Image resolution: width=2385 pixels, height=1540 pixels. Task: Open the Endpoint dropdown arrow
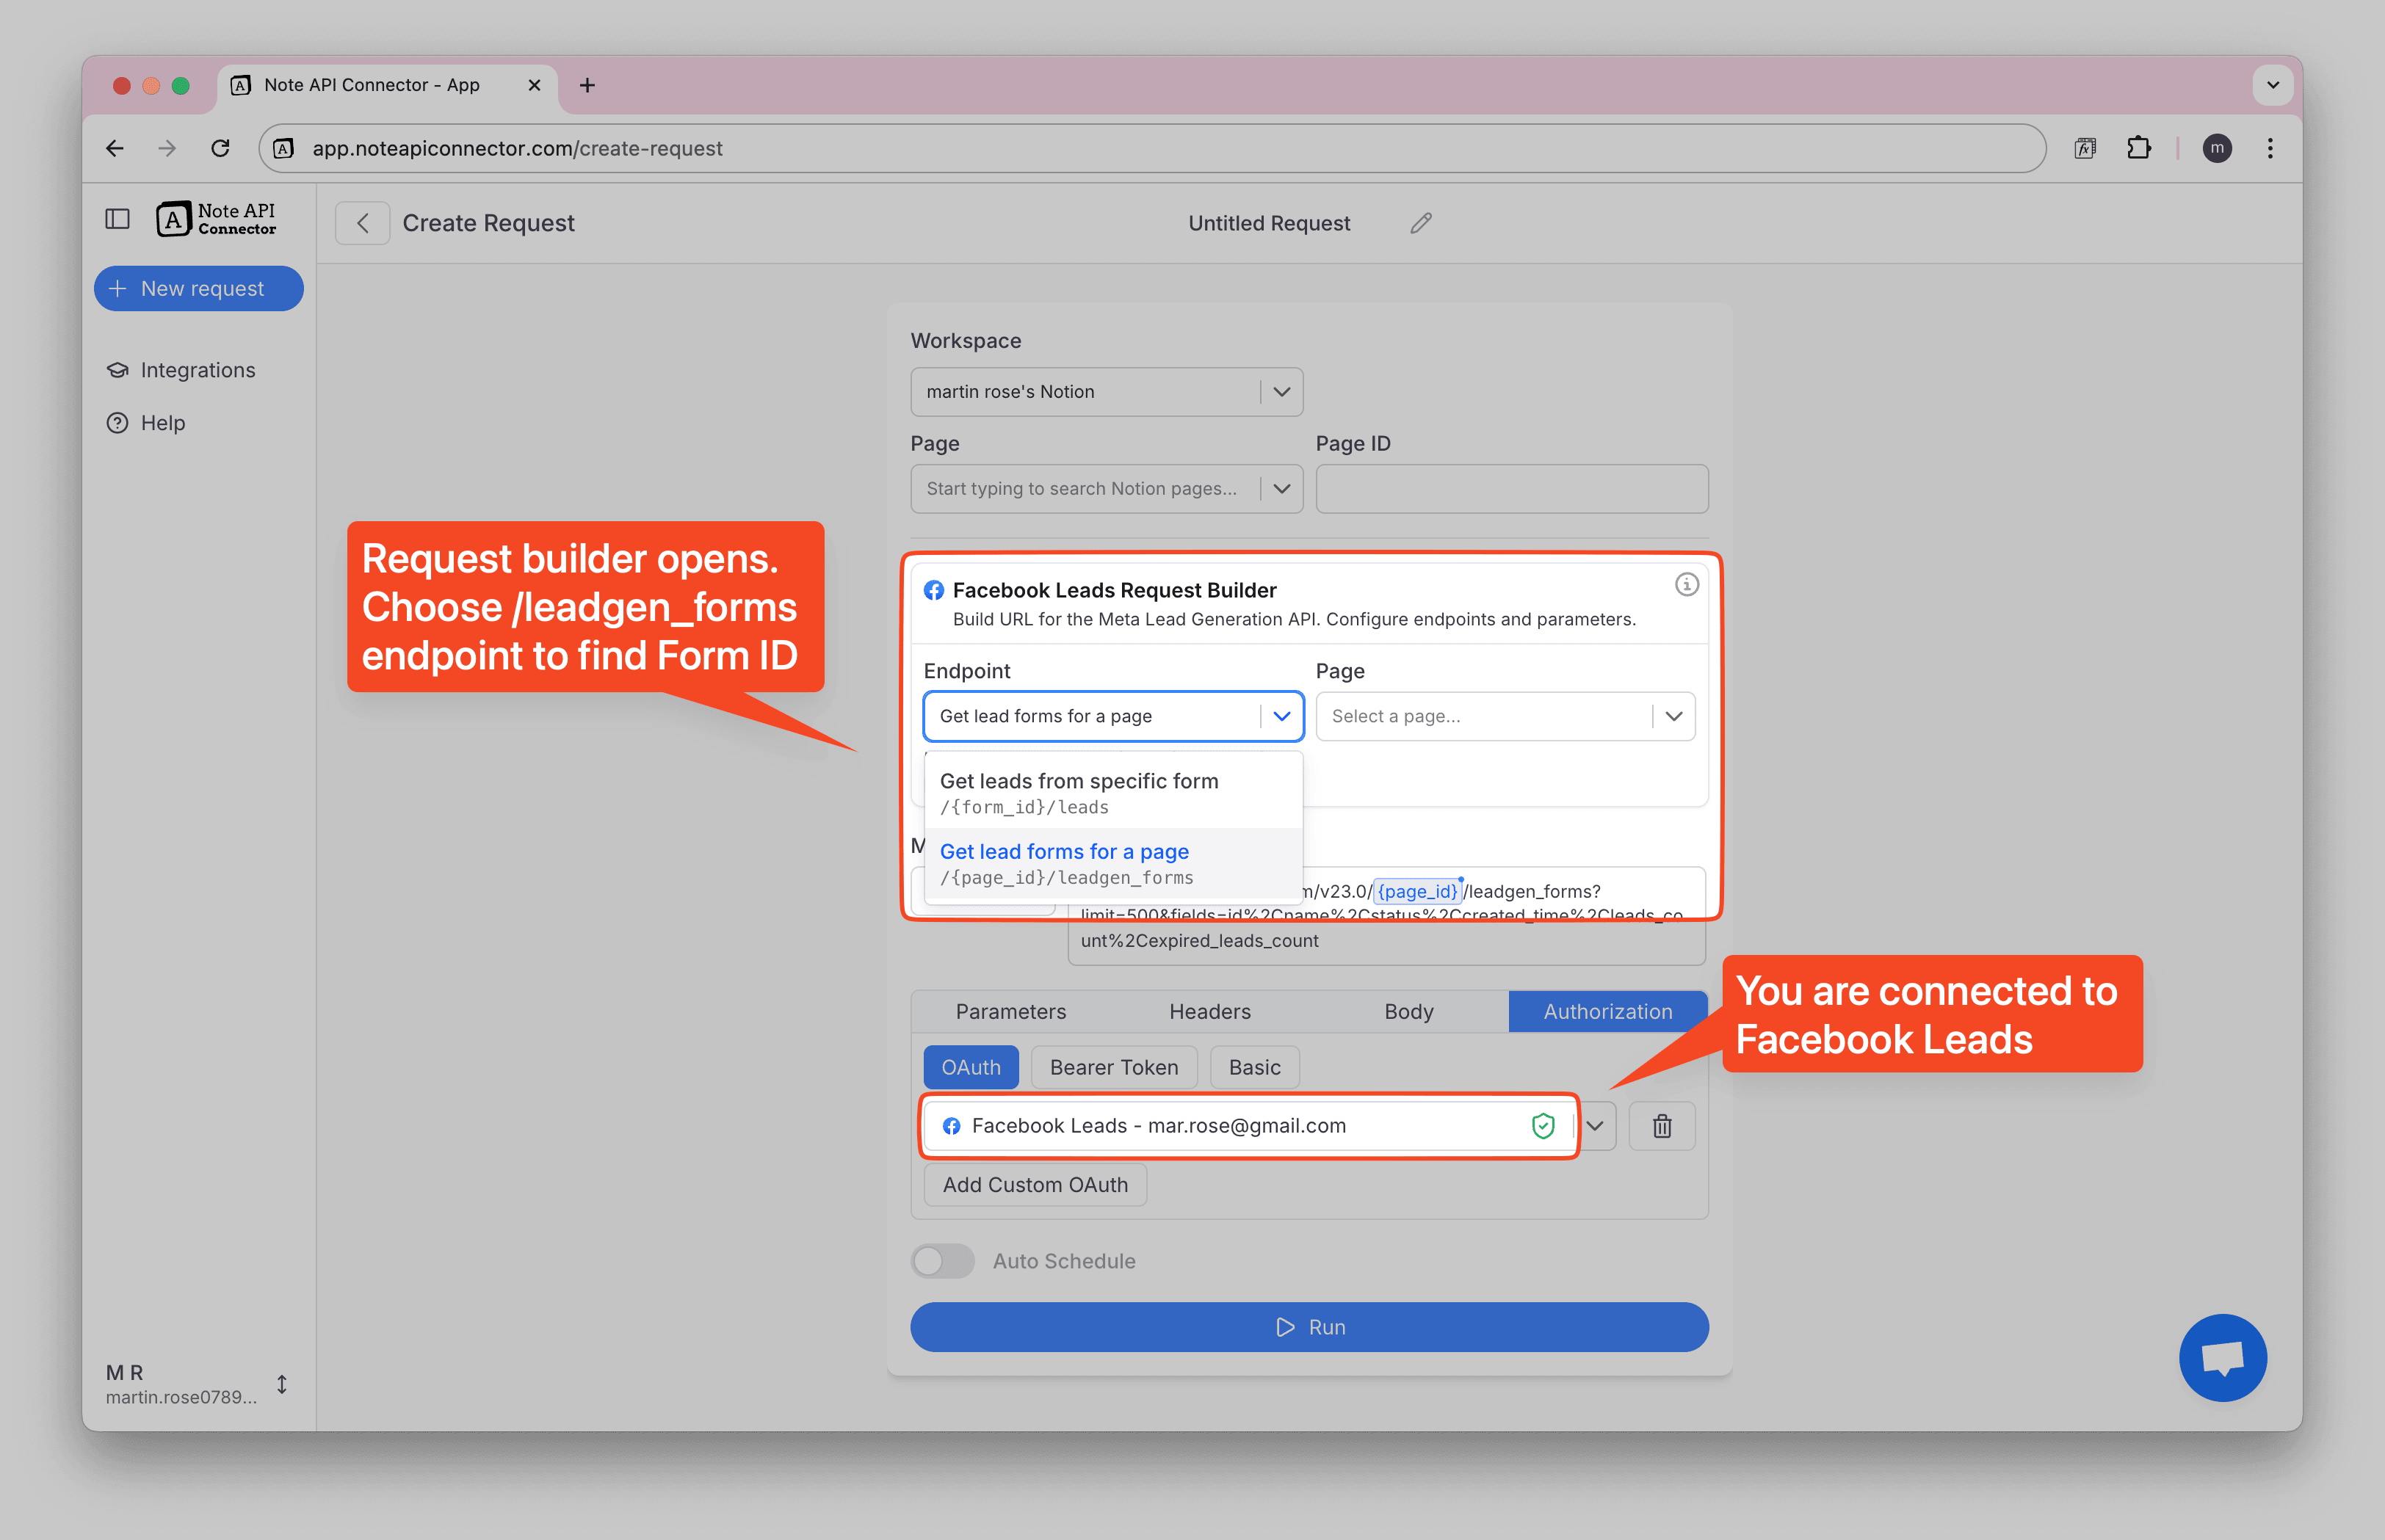coord(1281,716)
